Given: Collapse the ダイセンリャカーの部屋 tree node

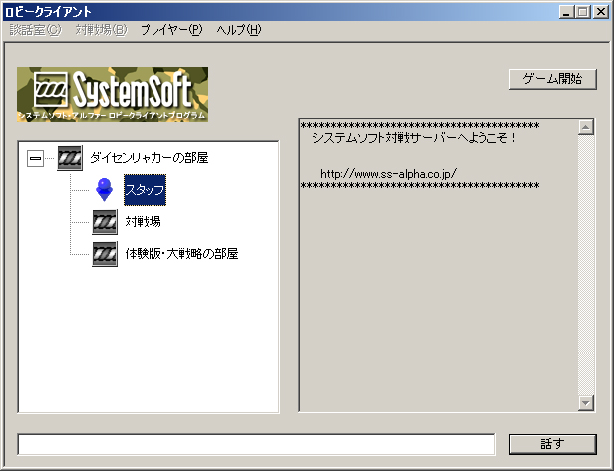Looking at the screenshot, I should coord(36,158).
